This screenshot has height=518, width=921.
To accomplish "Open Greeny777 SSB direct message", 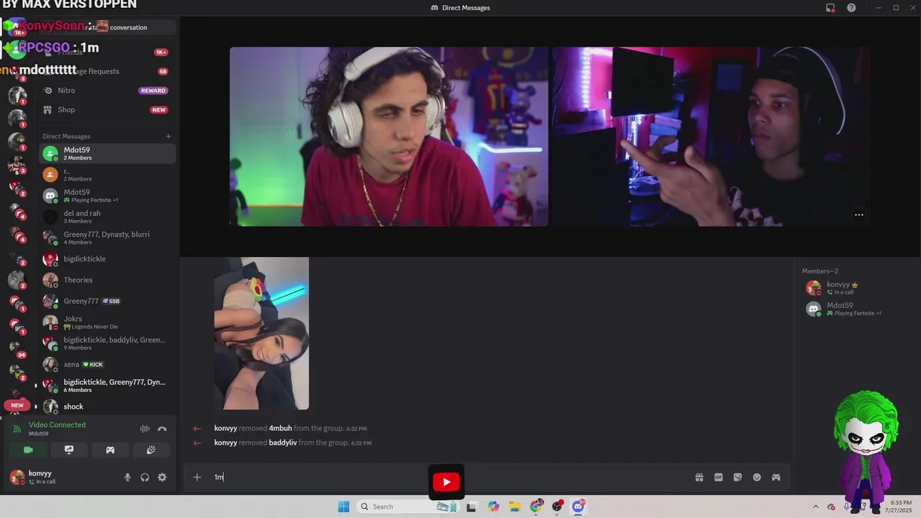I will (107, 301).
